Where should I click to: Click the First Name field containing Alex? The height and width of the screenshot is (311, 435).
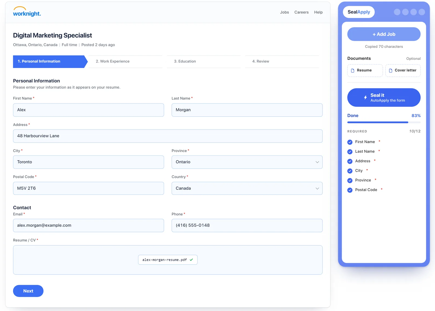click(x=88, y=110)
